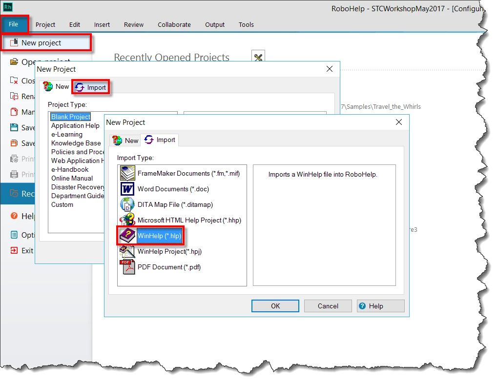Click the PDF manage icon in File menu
This screenshot has width=498, height=384.
[14, 112]
